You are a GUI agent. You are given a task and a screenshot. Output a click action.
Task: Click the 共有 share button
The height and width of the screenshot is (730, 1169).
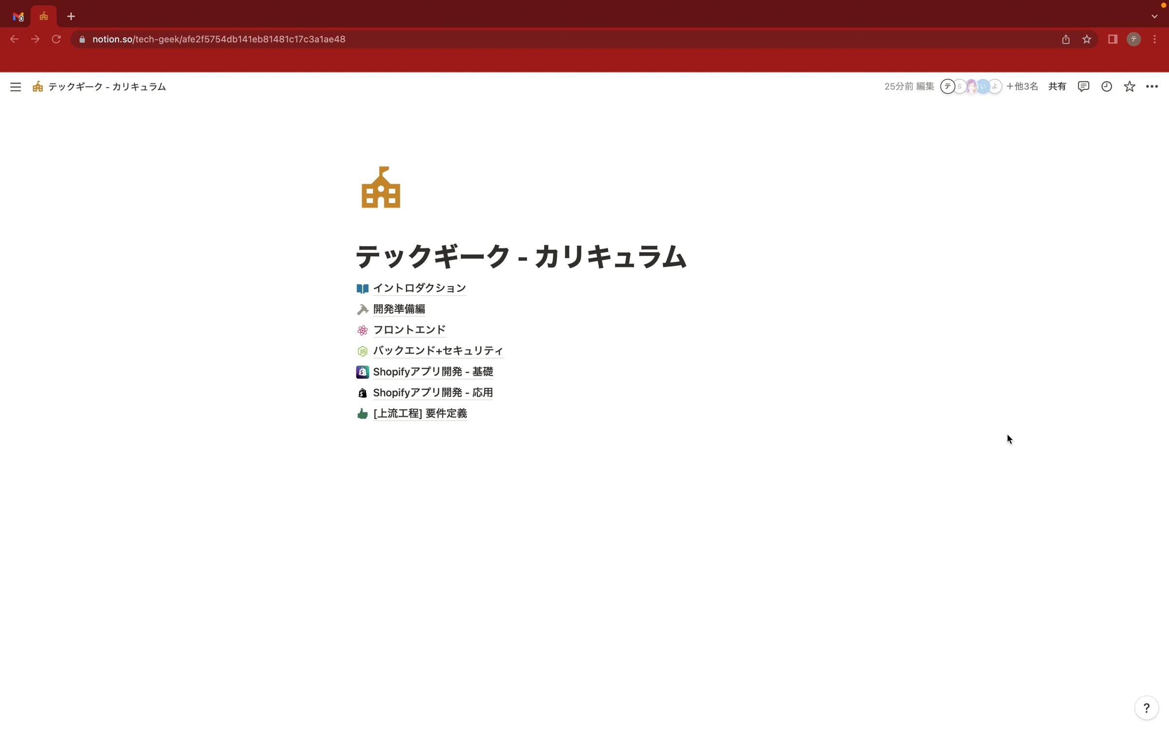pos(1057,87)
